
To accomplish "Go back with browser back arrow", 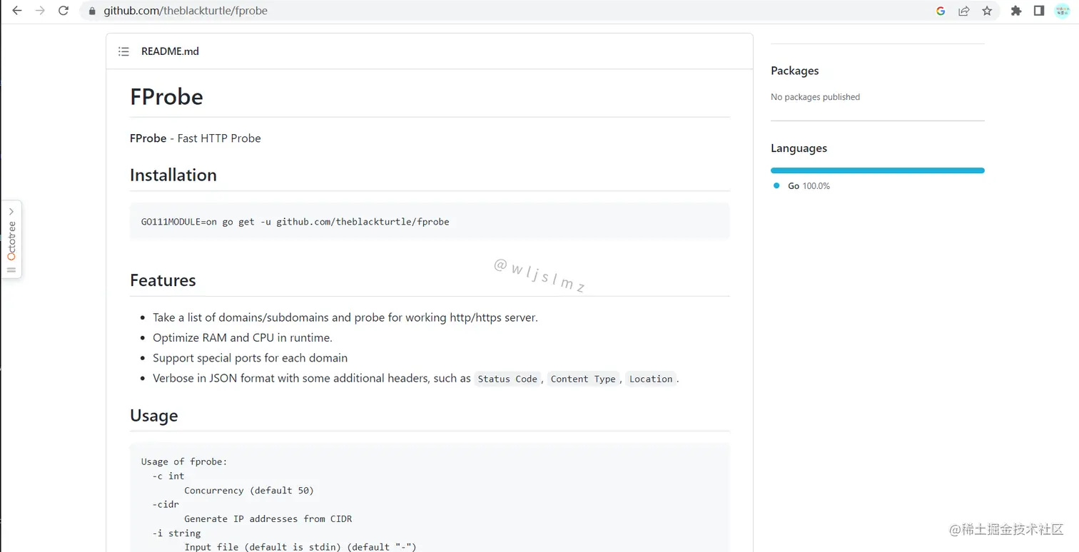I will click(x=17, y=11).
